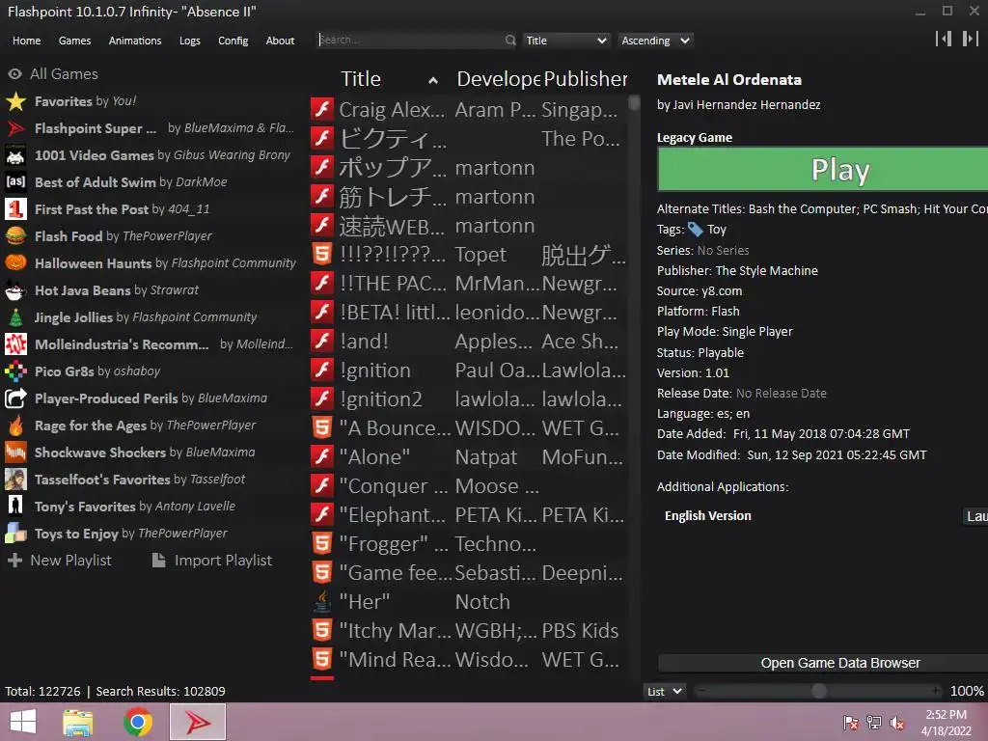Click the Hot Java Beans cup icon
Viewport: 988px width, 741px height.
pyautogui.click(x=15, y=290)
